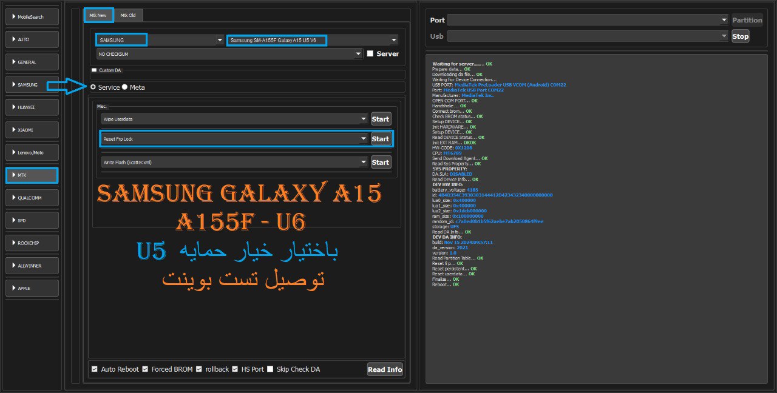
Task: Open the GENERAL sidebar section
Action: tap(32, 62)
